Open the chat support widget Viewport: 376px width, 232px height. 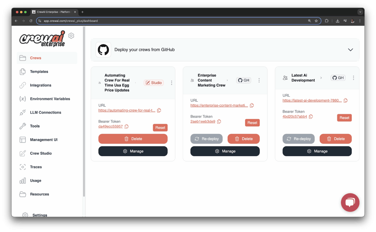350,202
